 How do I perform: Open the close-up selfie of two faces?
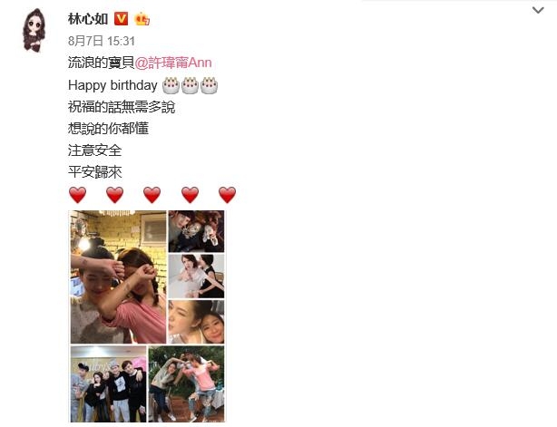(x=196, y=322)
